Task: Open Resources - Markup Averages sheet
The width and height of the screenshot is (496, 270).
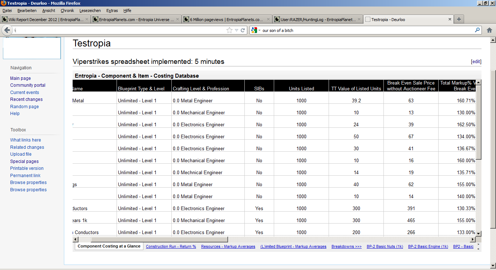Action: pos(228,246)
